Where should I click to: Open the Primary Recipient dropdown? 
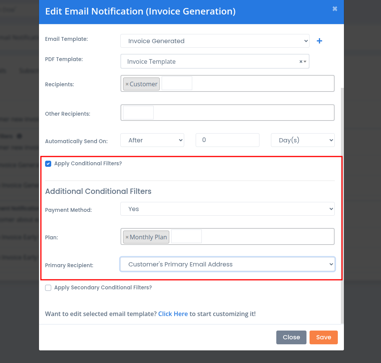click(227, 264)
